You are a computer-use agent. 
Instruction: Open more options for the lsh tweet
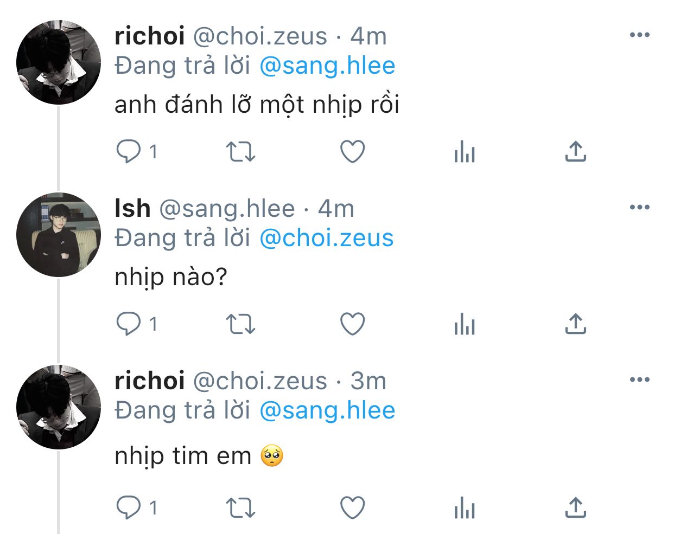(x=640, y=207)
